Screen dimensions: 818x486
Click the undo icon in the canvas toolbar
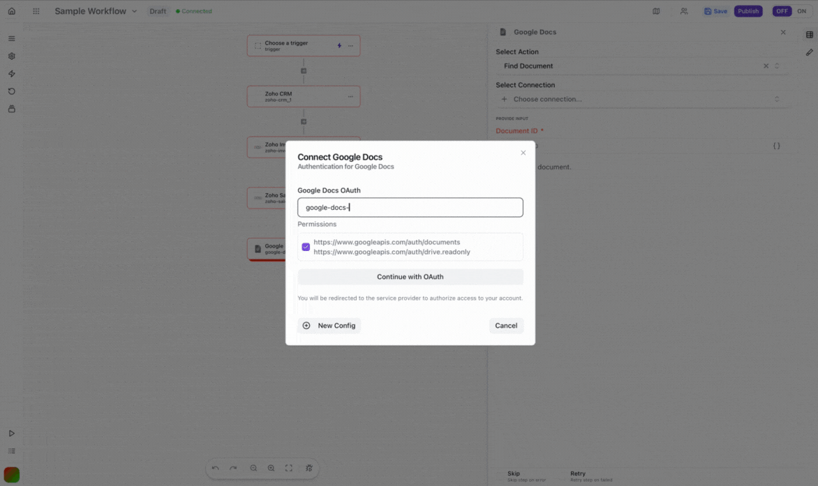[x=215, y=468]
